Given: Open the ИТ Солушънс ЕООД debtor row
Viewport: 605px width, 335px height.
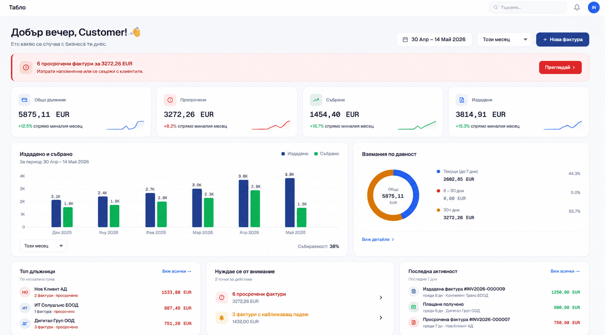Looking at the screenshot, I should [x=106, y=308].
